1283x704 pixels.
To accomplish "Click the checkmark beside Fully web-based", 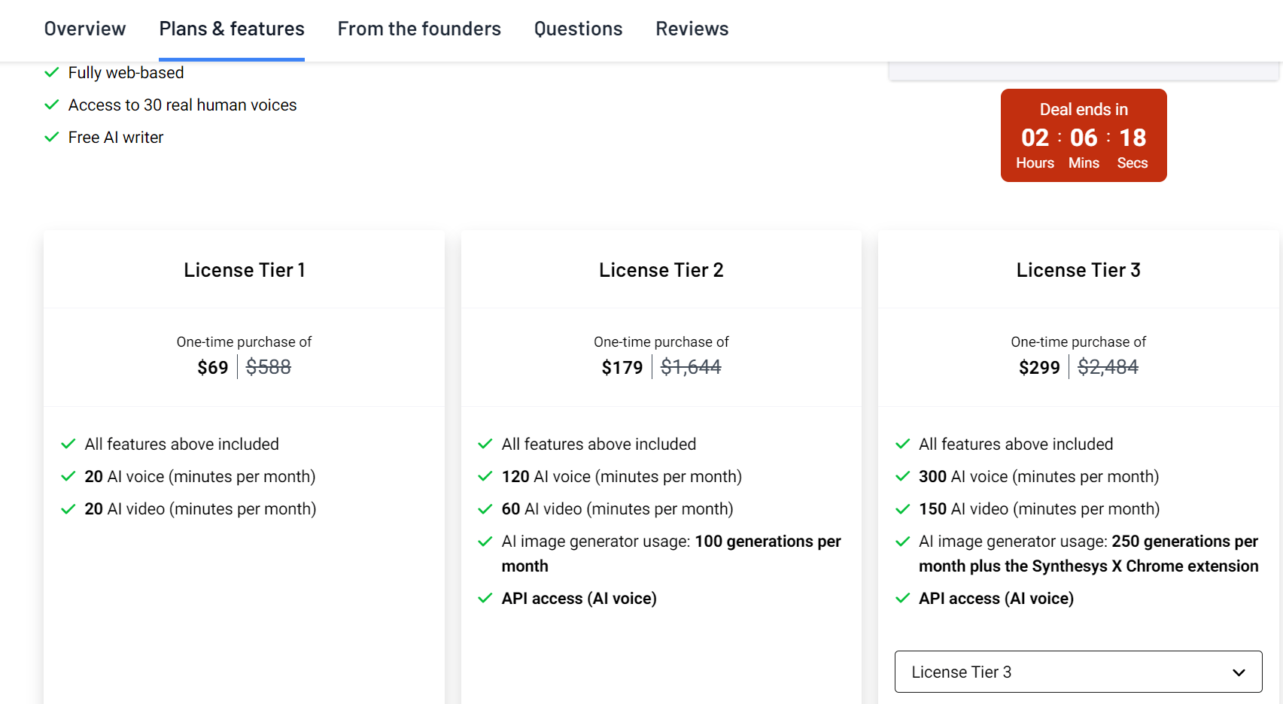I will pos(52,73).
